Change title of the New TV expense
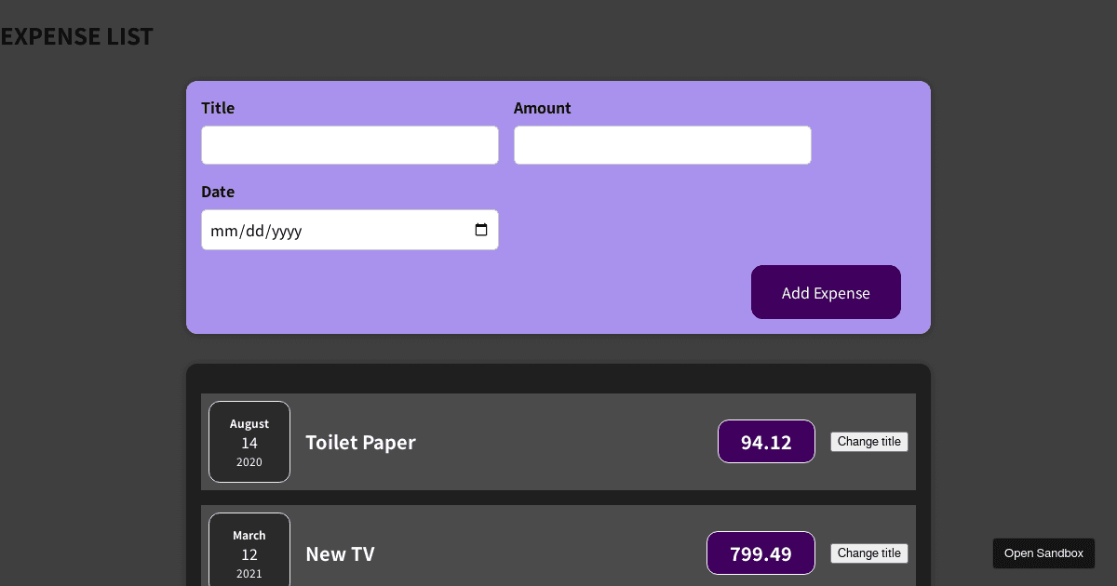Viewport: 1117px width, 586px height. [868, 553]
